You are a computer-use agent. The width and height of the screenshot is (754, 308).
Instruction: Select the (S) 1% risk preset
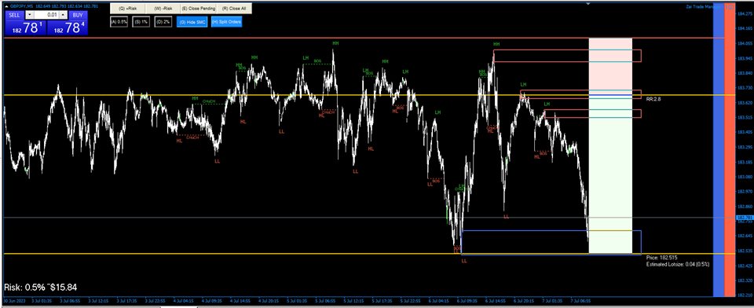[x=141, y=22]
